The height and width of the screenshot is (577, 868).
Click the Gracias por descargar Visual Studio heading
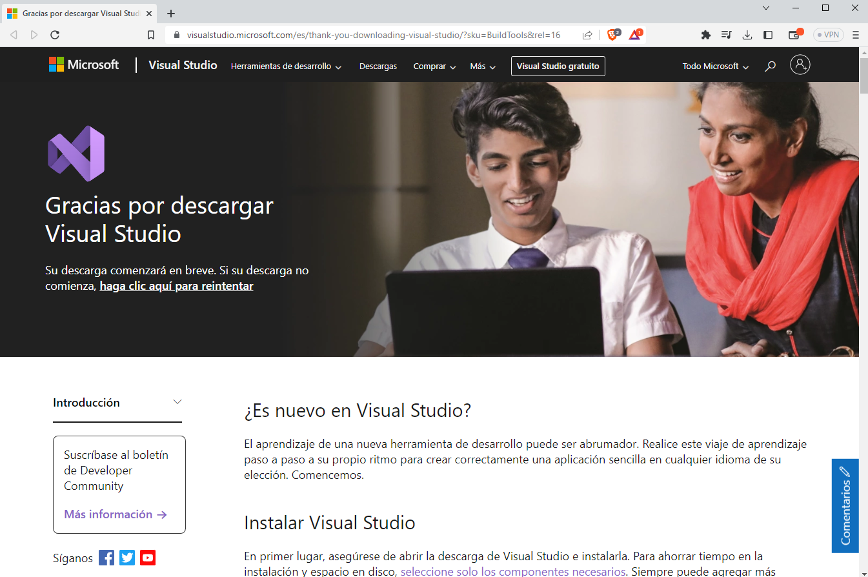[x=159, y=219]
